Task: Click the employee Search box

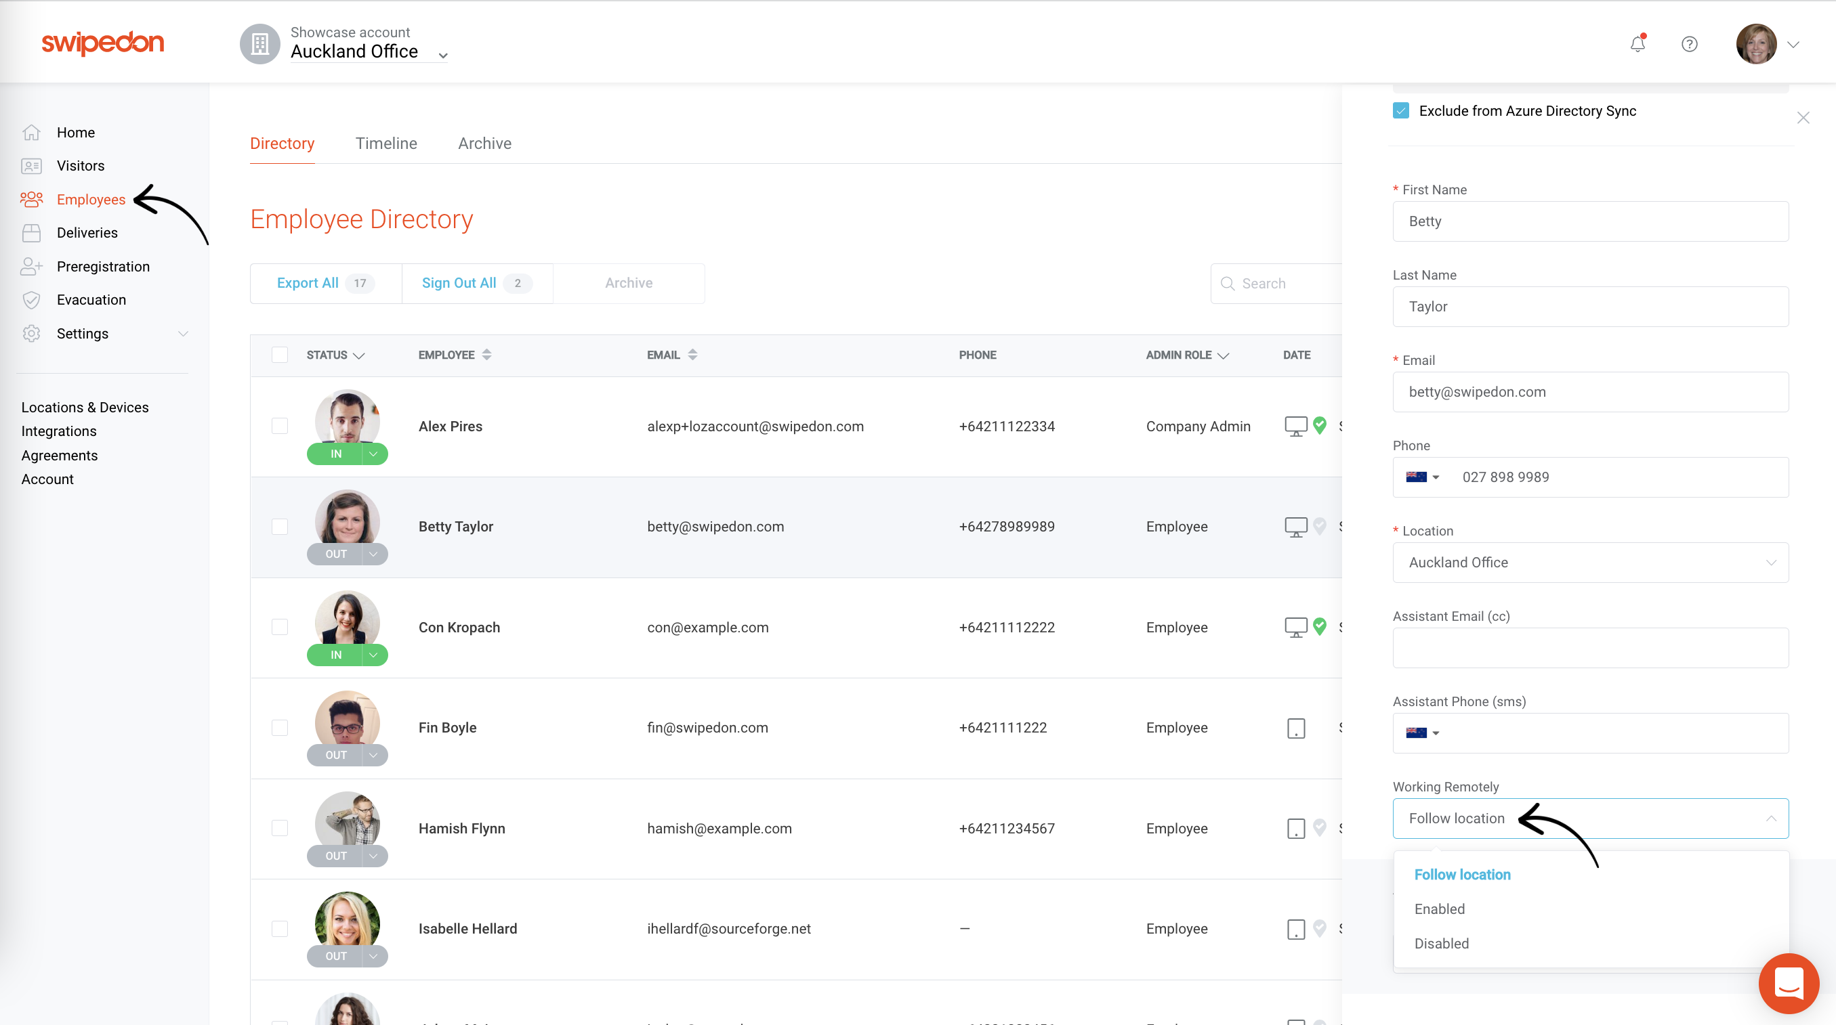Action: tap(1276, 284)
